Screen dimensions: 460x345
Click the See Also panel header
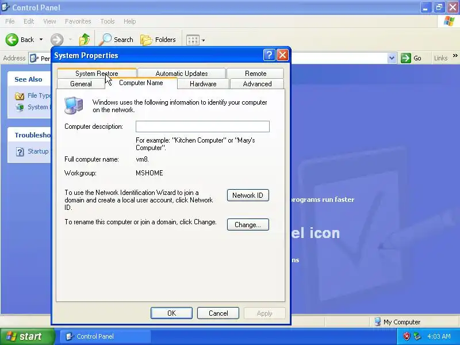coord(28,79)
